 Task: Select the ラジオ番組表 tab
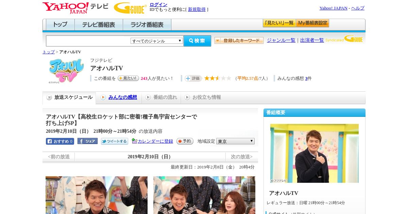coord(147,25)
